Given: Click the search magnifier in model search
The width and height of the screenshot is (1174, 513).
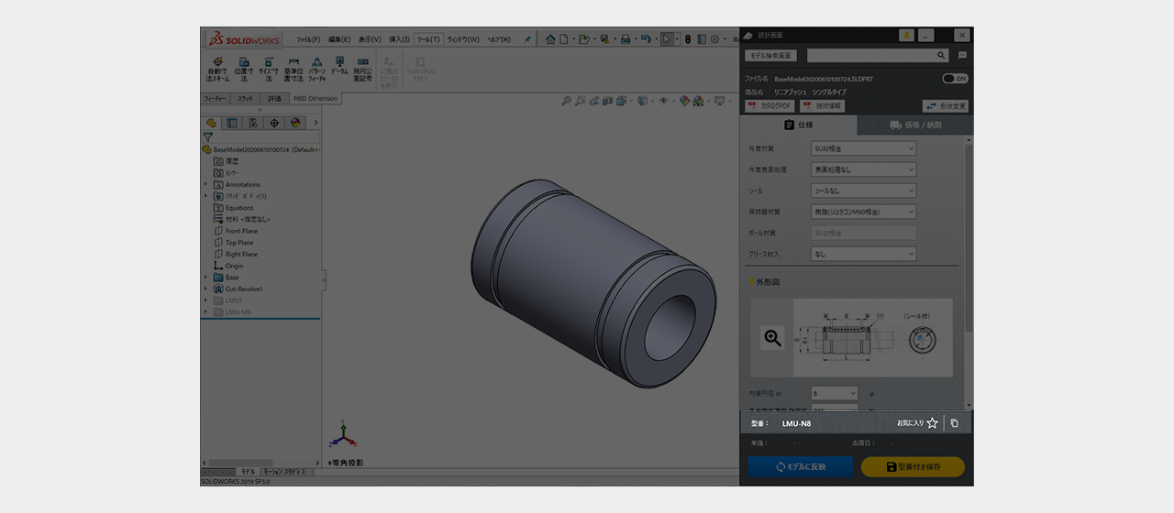Looking at the screenshot, I should coord(941,56).
